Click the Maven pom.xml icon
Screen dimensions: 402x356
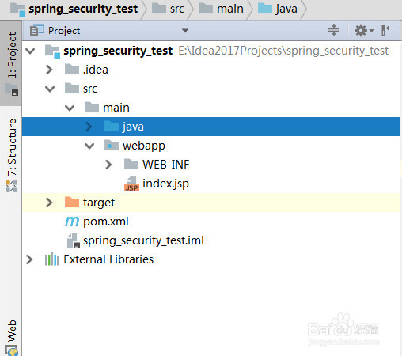click(x=72, y=222)
